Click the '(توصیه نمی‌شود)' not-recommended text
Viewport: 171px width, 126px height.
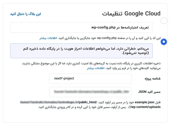pos(135,53)
